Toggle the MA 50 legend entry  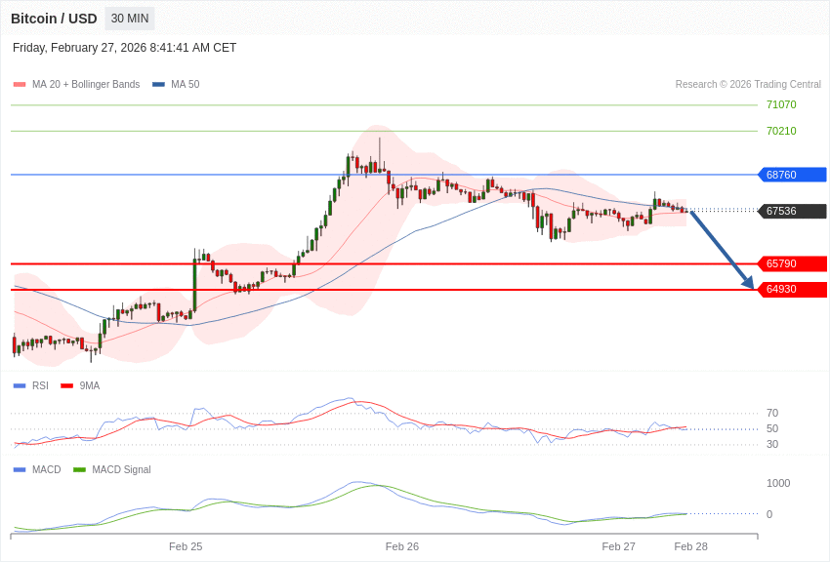tap(176, 85)
